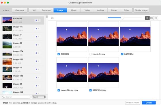Click the blue Delete button
The image size is (161, 105).
tap(149, 103)
